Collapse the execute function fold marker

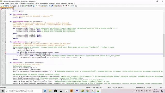click(x=6, y=63)
